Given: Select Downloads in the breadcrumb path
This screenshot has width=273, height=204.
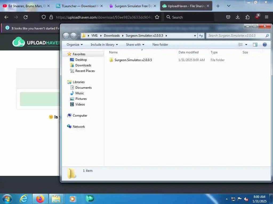Looking at the screenshot, I should click(112, 36).
